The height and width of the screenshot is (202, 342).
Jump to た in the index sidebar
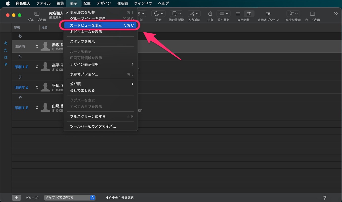pos(6,50)
